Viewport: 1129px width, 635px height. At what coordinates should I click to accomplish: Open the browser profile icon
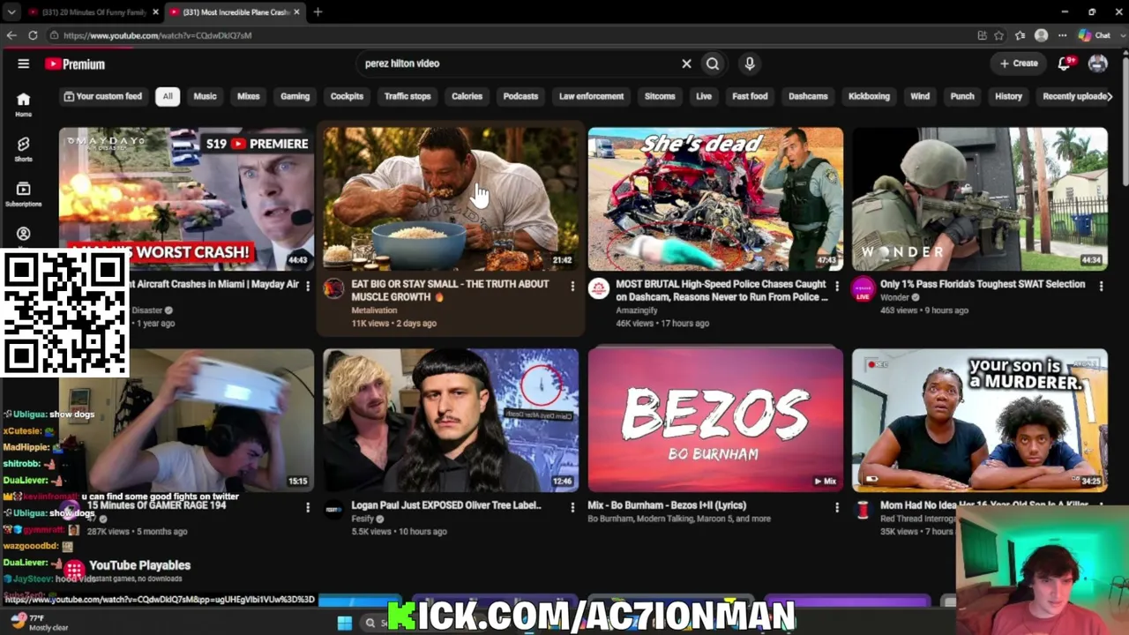[x=1042, y=35]
